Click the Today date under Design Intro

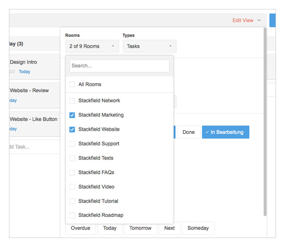(x=25, y=71)
